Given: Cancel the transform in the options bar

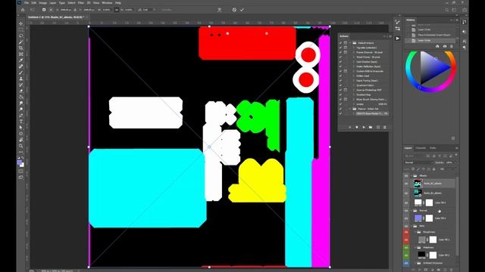Looking at the screenshot, I should point(234,10).
